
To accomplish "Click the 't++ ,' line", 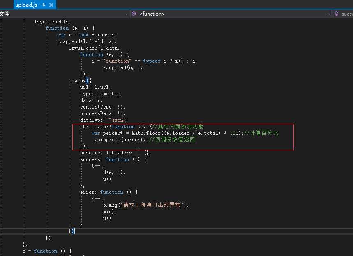I will click(98, 166).
